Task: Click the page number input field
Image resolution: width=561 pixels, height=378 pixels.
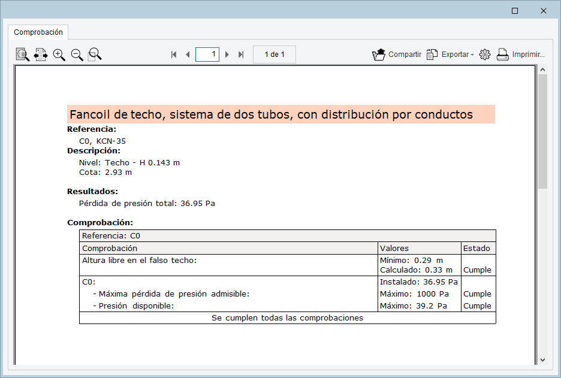Action: pos(207,55)
